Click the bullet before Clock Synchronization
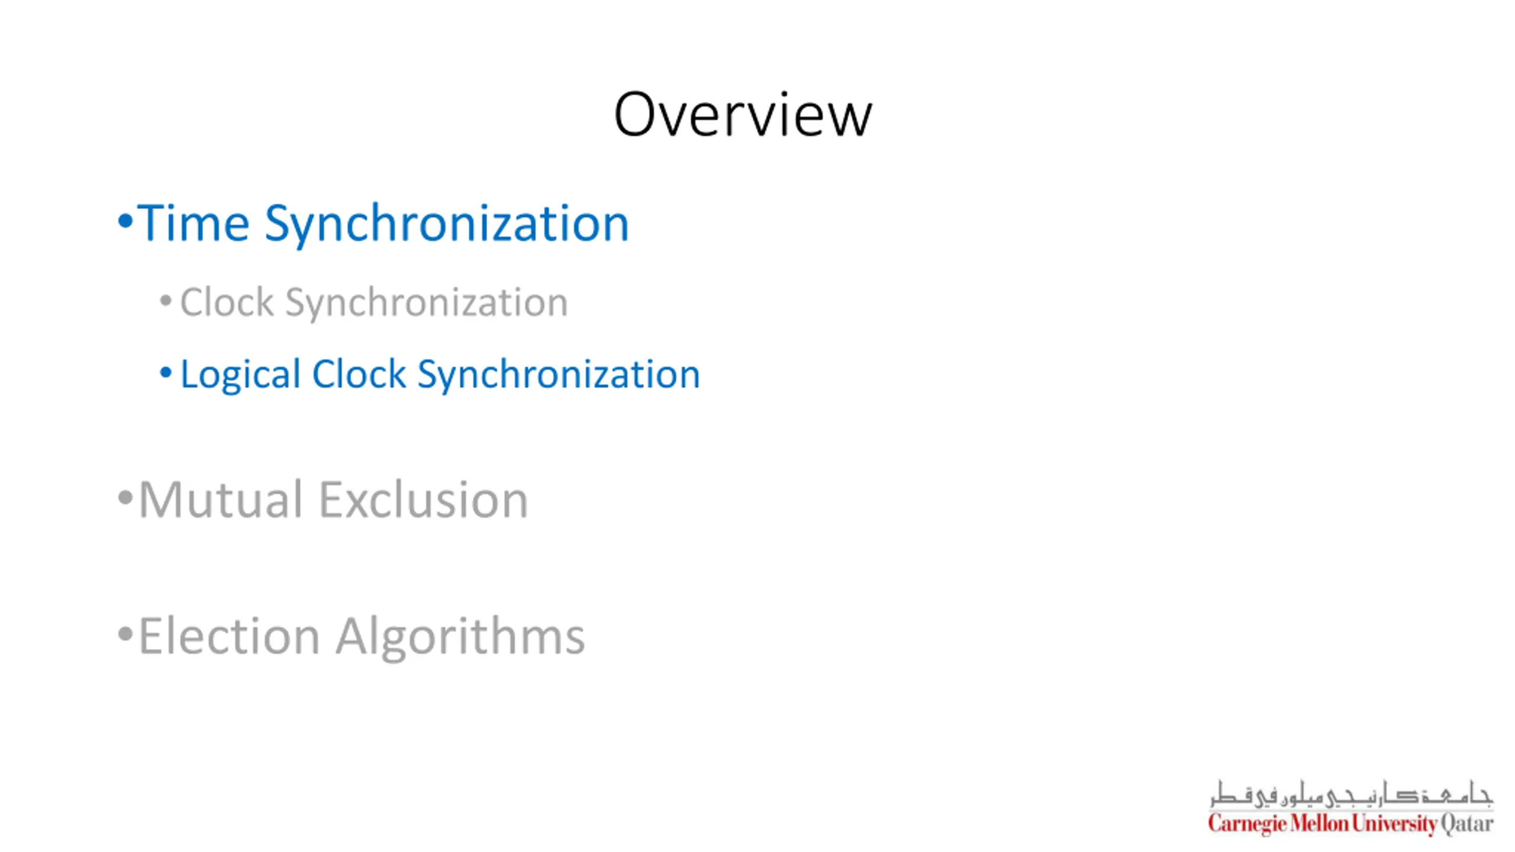The height and width of the screenshot is (852, 1515). coord(166,301)
